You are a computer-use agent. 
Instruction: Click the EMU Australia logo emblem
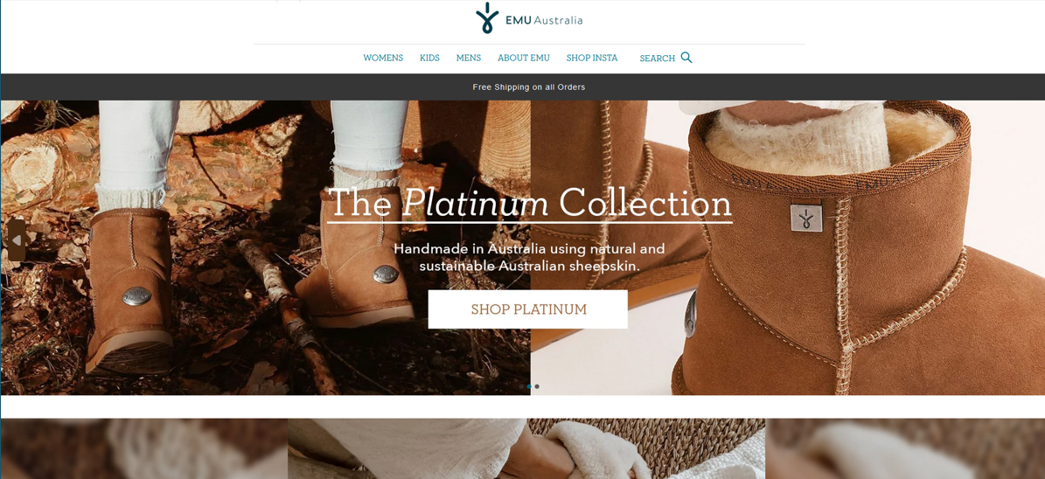tap(487, 18)
